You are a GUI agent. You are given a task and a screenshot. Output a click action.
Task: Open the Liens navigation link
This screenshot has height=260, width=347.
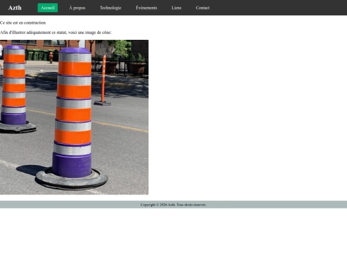pyautogui.click(x=176, y=8)
